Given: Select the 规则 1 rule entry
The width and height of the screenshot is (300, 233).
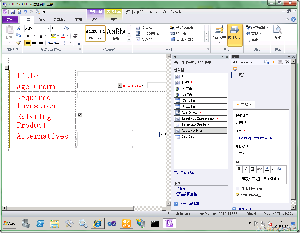Looking at the screenshot, I should pos(261,75).
